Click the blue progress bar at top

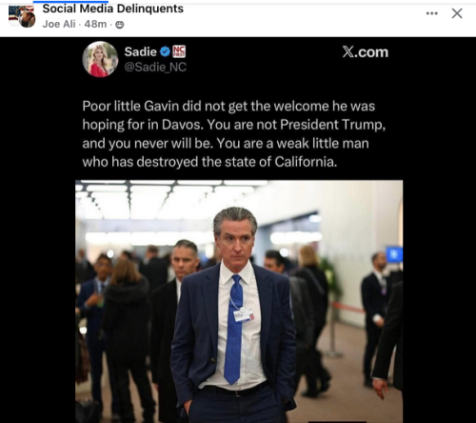pos(70,2)
